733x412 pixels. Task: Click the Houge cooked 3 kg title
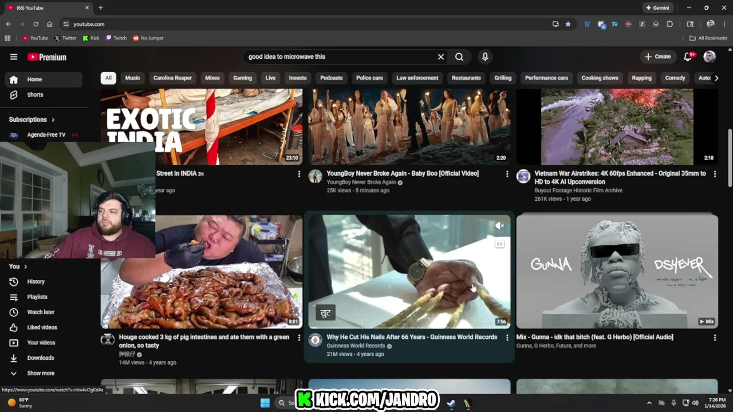coord(204,341)
